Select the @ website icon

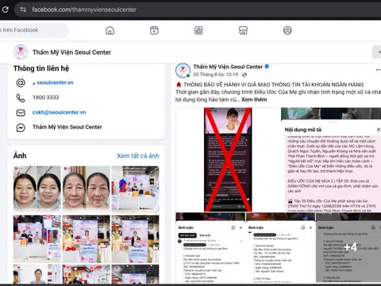pyautogui.click(x=21, y=83)
